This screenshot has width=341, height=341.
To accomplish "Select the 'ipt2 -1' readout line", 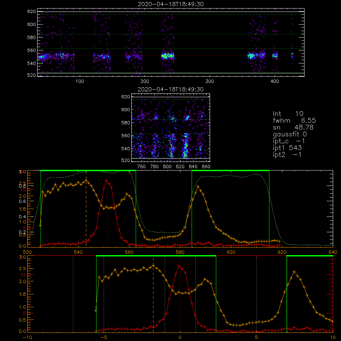I will (287, 154).
